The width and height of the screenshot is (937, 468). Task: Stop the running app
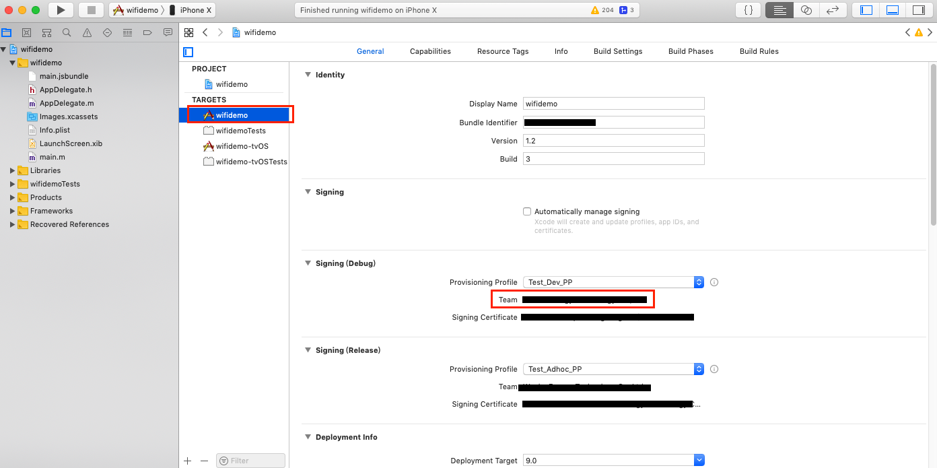click(91, 10)
